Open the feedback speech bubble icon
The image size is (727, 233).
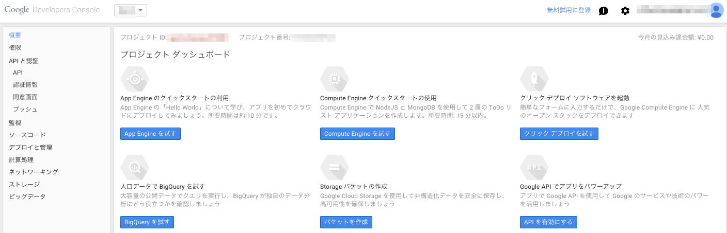603,11
